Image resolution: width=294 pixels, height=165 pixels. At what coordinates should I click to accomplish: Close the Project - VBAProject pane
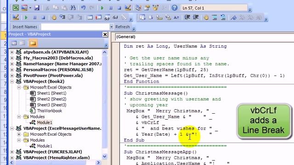tap(105, 34)
